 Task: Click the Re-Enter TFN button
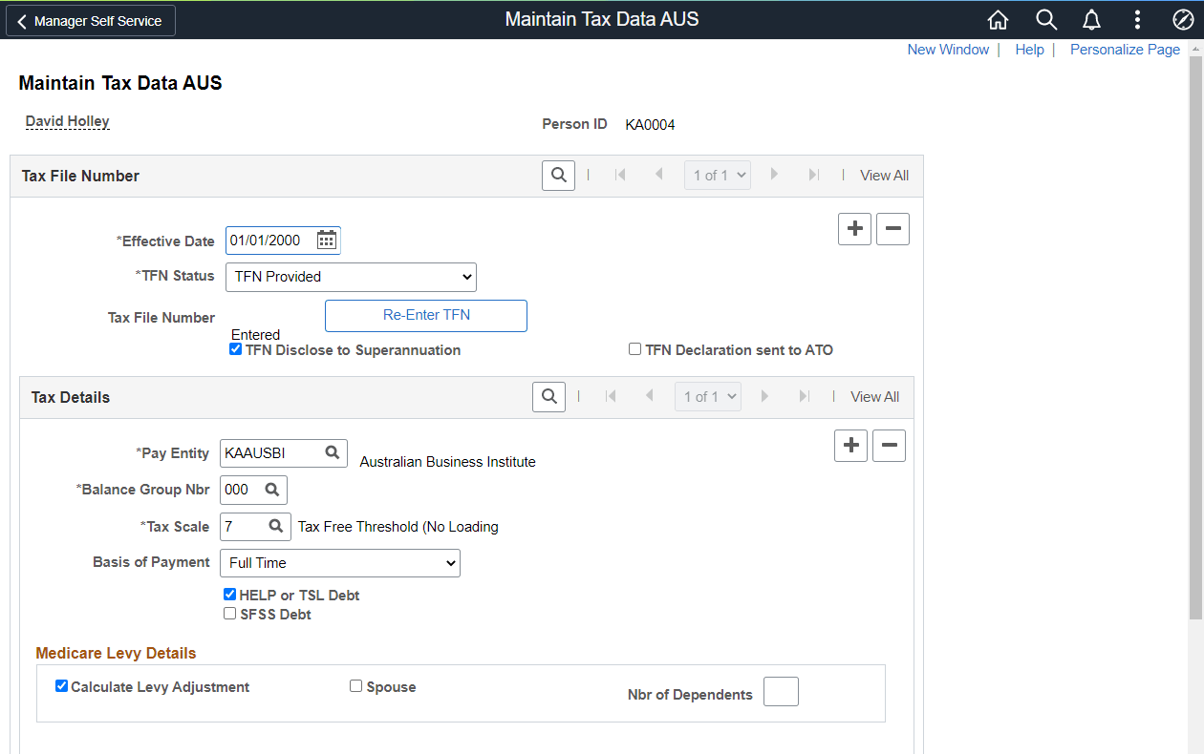[425, 315]
